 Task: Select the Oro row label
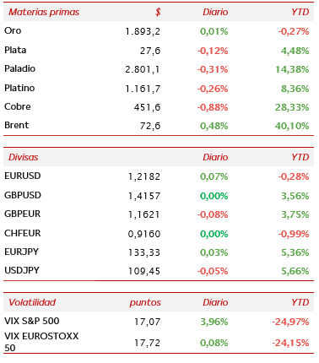click(13, 30)
